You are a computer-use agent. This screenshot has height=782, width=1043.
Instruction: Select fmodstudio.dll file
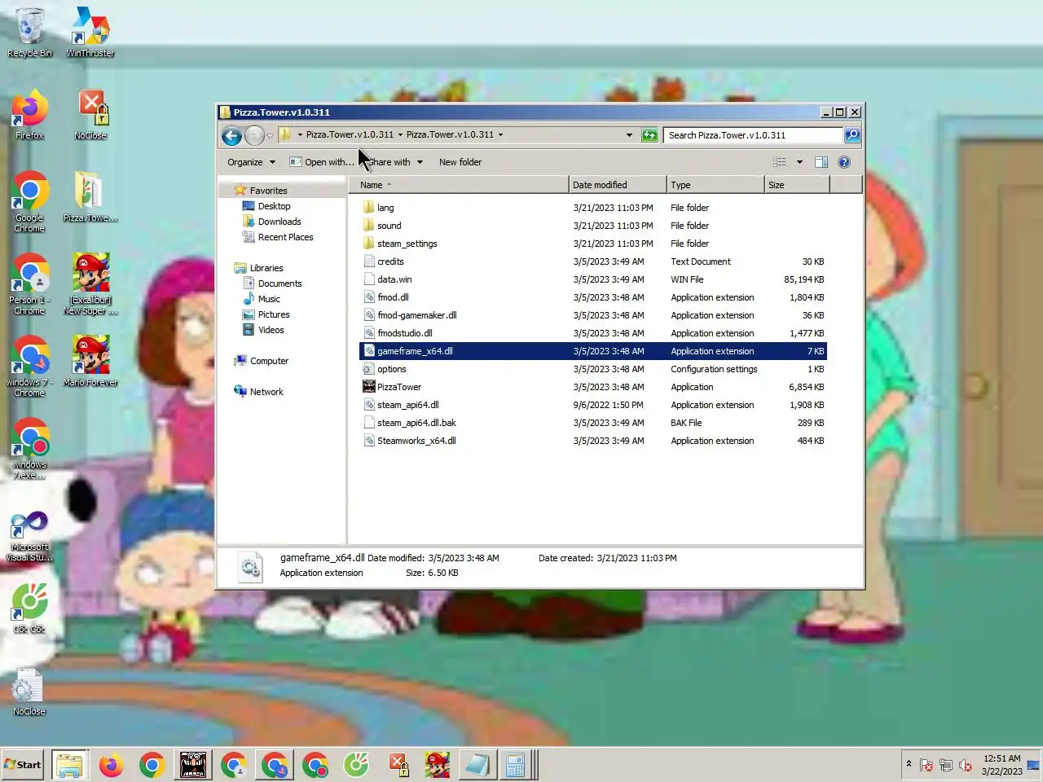404,333
